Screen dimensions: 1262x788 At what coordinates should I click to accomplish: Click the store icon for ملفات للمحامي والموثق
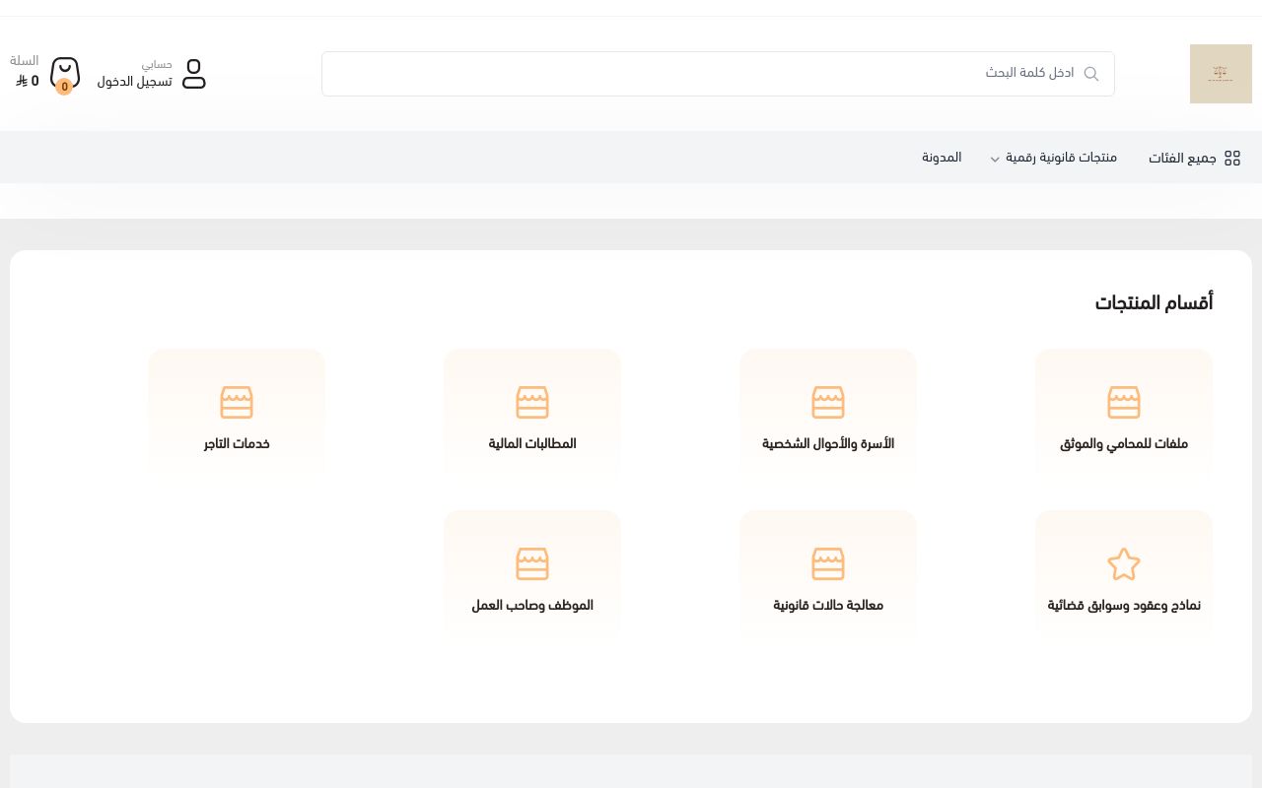coord(1124,402)
